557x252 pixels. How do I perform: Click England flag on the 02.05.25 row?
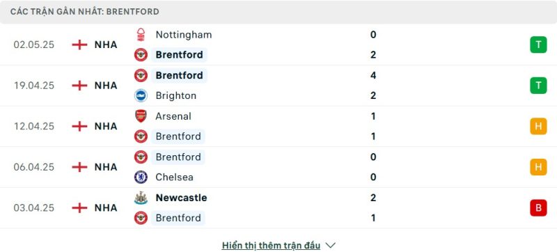(x=79, y=45)
